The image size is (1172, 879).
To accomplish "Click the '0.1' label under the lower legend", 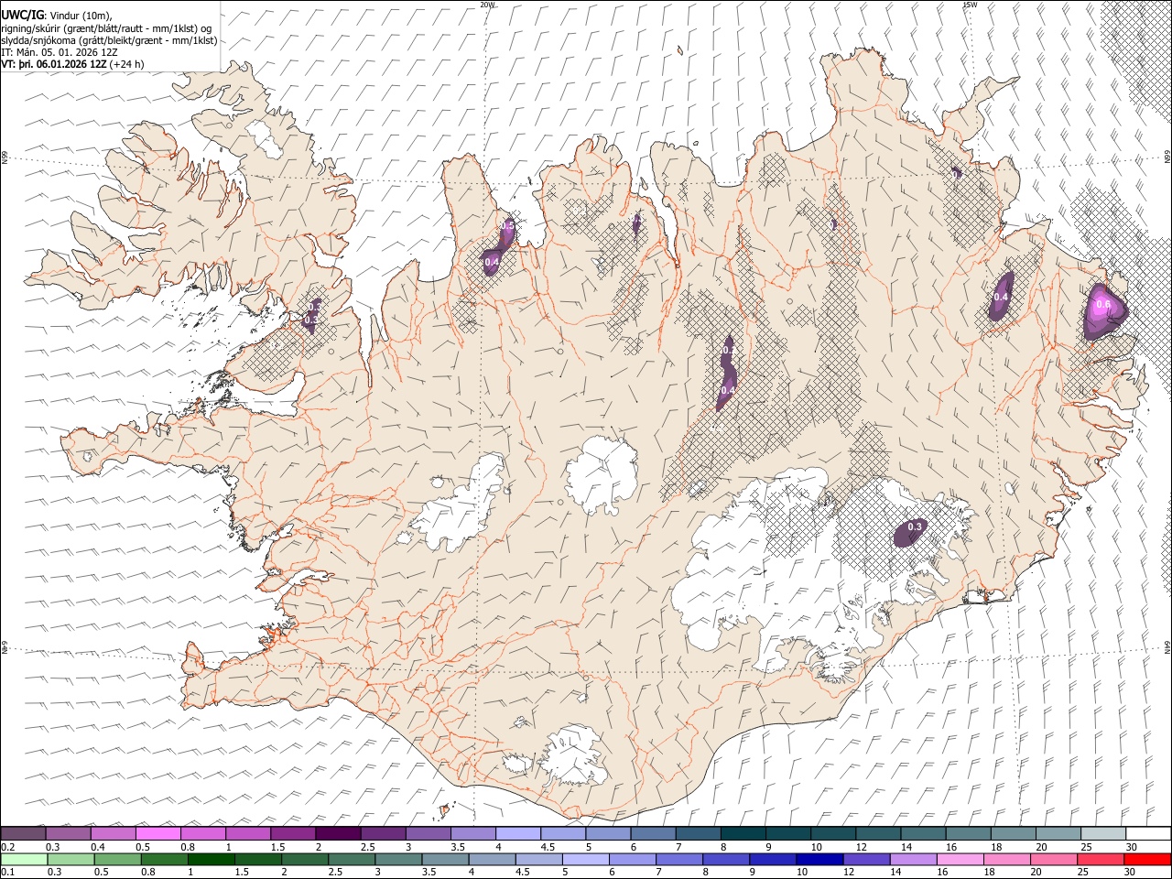I will [x=6, y=873].
